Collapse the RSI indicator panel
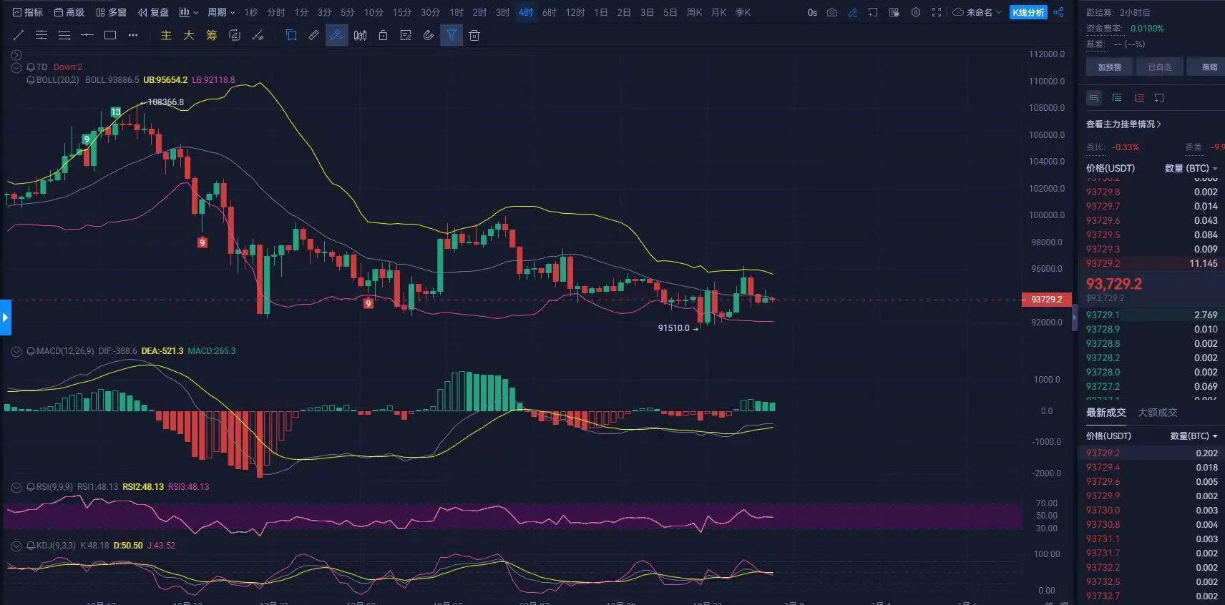This screenshot has height=605, width=1225. point(16,487)
